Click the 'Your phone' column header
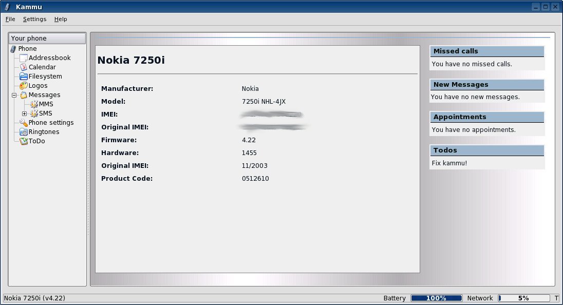The width and height of the screenshot is (563, 305). tap(47, 39)
